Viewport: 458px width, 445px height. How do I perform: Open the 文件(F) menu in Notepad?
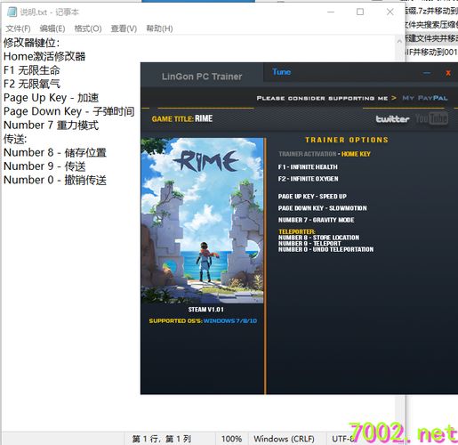(x=18, y=28)
